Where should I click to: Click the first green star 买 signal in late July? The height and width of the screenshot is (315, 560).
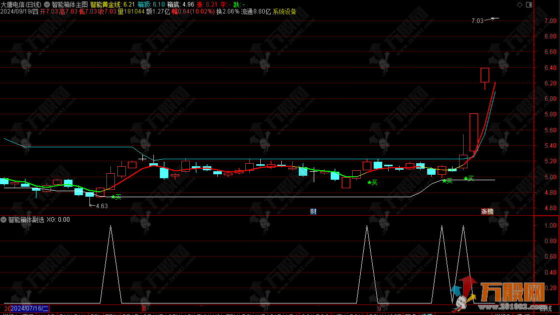click(x=116, y=197)
